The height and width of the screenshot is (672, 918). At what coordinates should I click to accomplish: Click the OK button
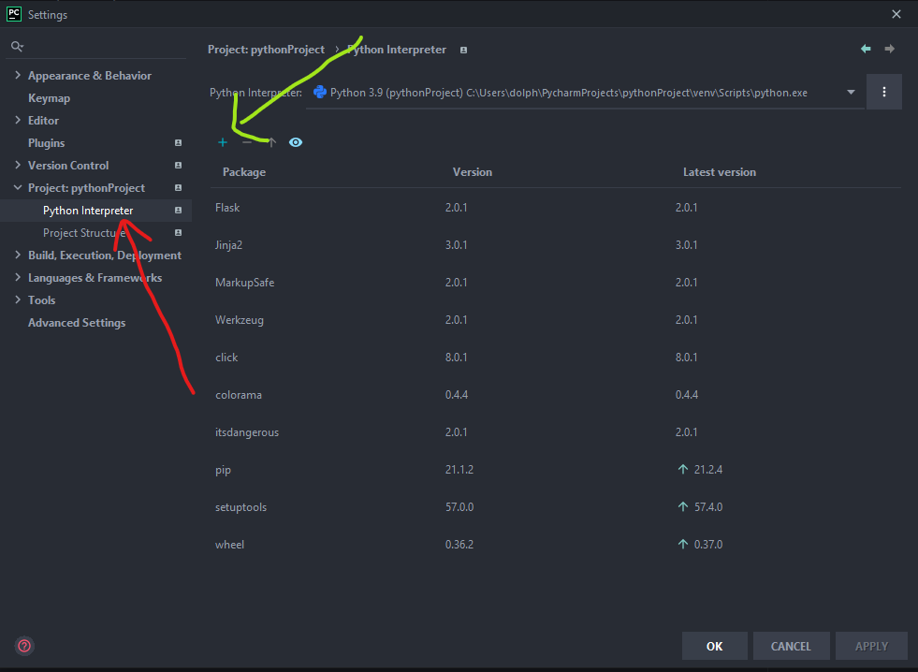[714, 646]
